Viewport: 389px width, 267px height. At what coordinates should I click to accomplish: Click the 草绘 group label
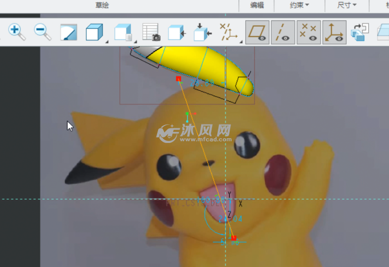(x=102, y=5)
